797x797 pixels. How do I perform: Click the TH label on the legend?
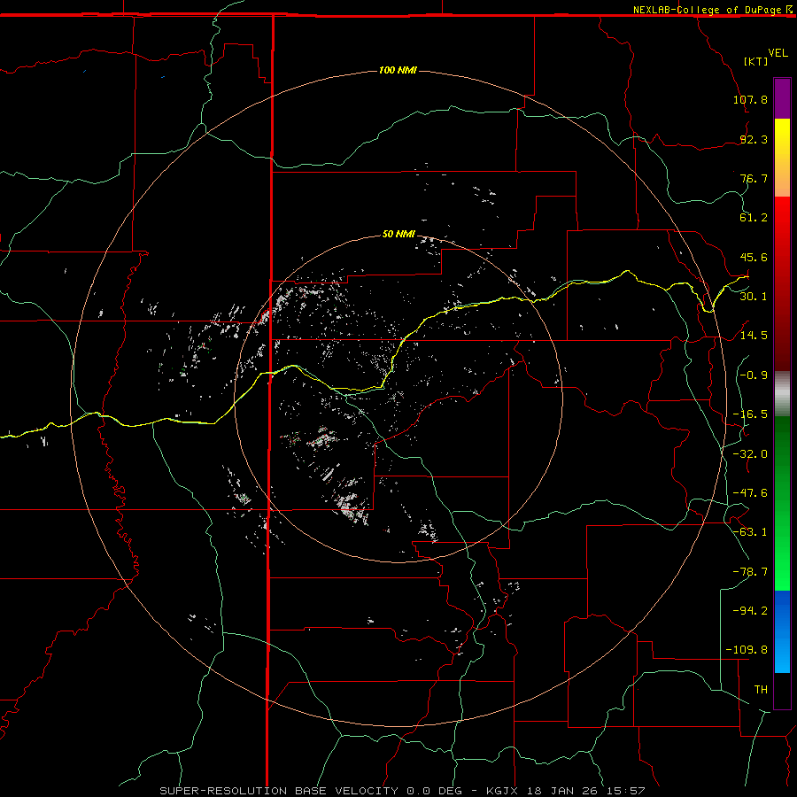click(x=761, y=690)
